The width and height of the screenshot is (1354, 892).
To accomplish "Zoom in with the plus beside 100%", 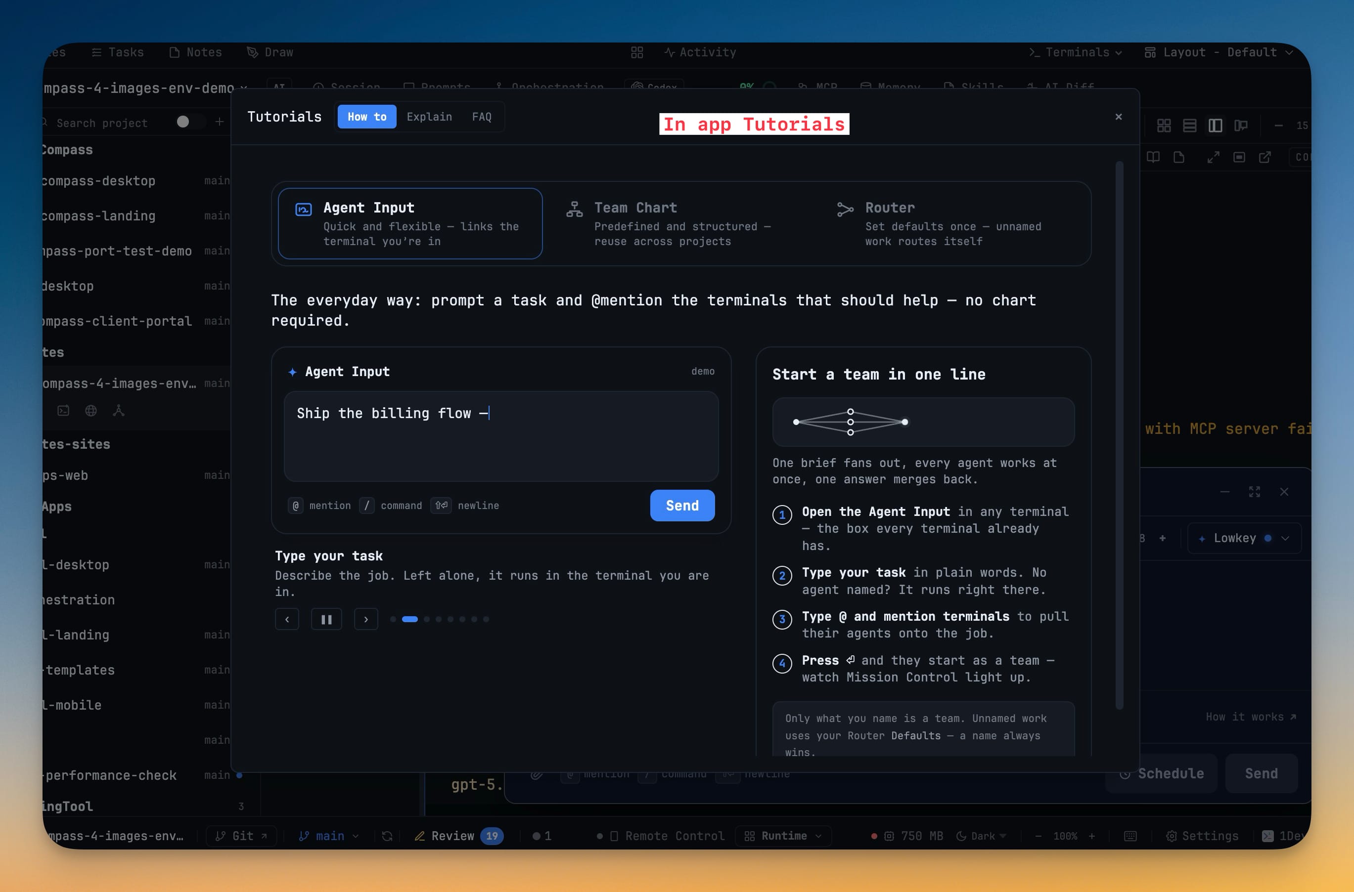I will coord(1091,836).
